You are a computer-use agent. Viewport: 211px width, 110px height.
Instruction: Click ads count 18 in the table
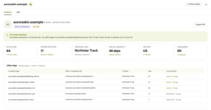149,88
